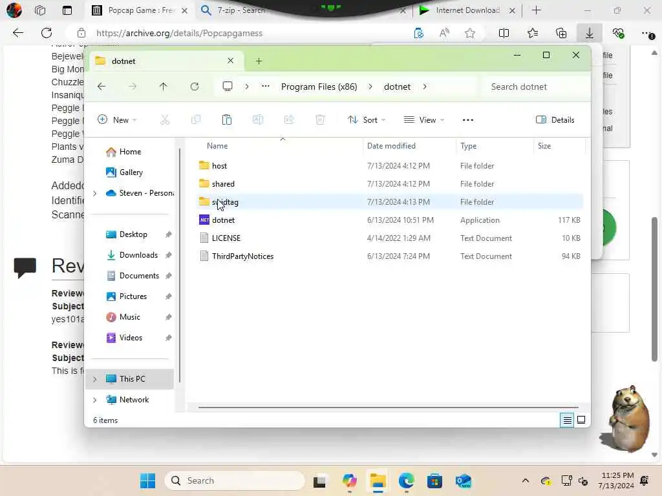Sort by the Name column header
The image size is (662, 496).
tap(217, 146)
